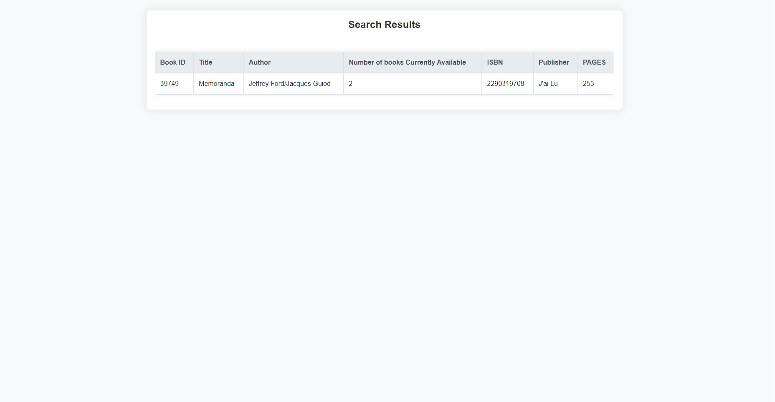
Task: Click the availability count of 2
Action: pyautogui.click(x=350, y=83)
